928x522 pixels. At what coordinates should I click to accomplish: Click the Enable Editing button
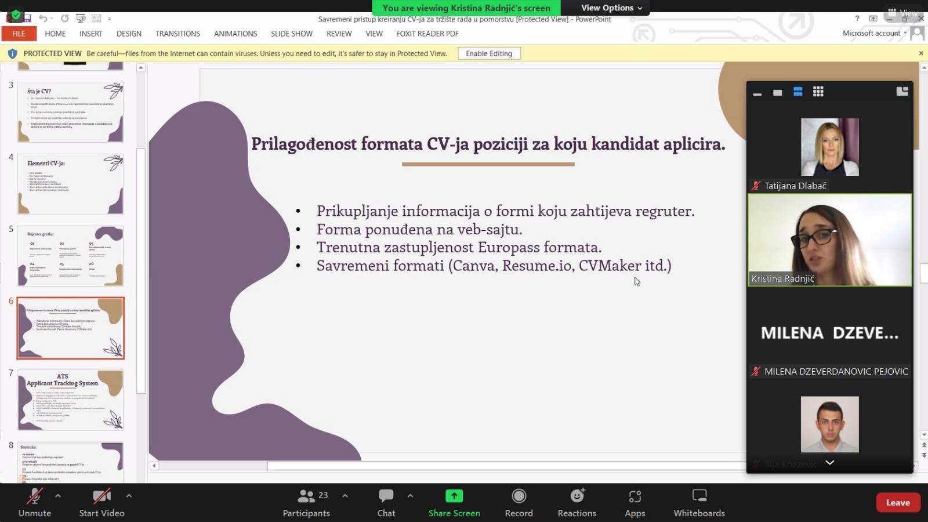click(x=488, y=53)
